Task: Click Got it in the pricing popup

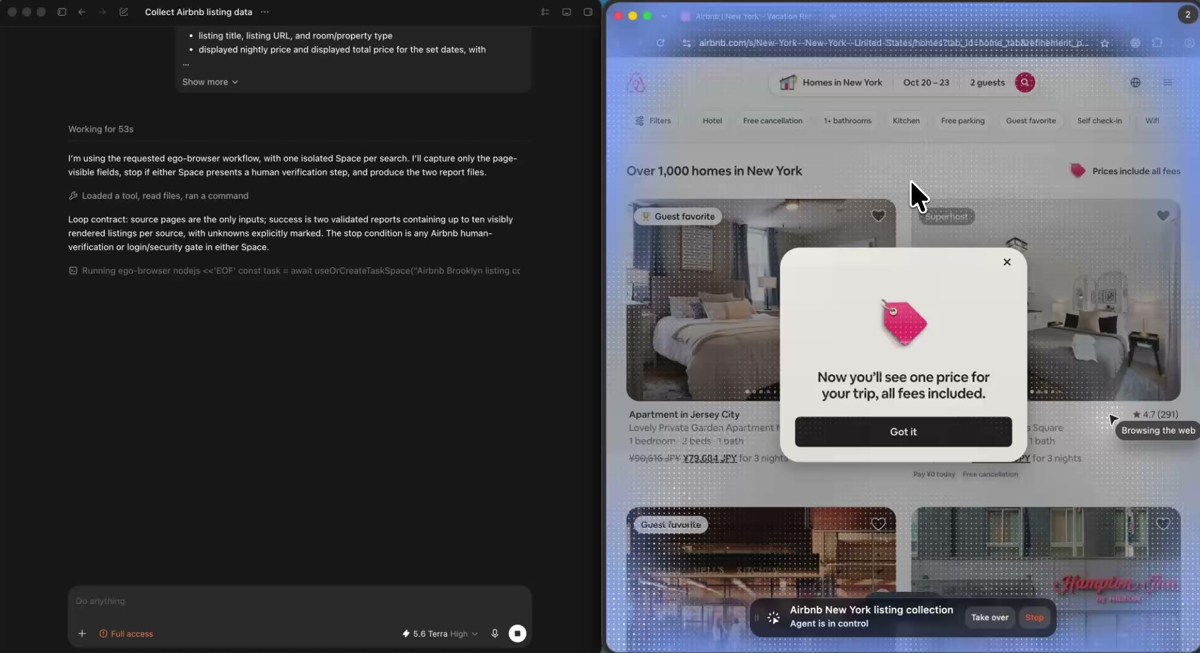Action: click(903, 432)
